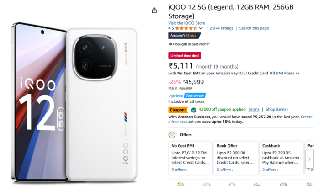Open the coupon Terms link
The width and height of the screenshot is (318, 186).
pos(254,110)
